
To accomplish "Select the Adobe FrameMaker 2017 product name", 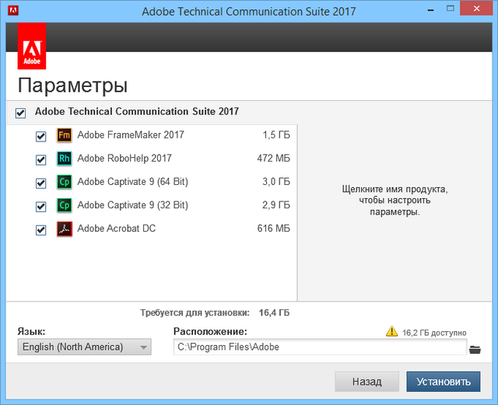I will [x=131, y=135].
